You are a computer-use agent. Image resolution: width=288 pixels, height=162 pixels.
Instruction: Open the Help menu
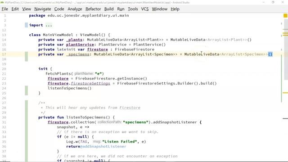(175, 9)
